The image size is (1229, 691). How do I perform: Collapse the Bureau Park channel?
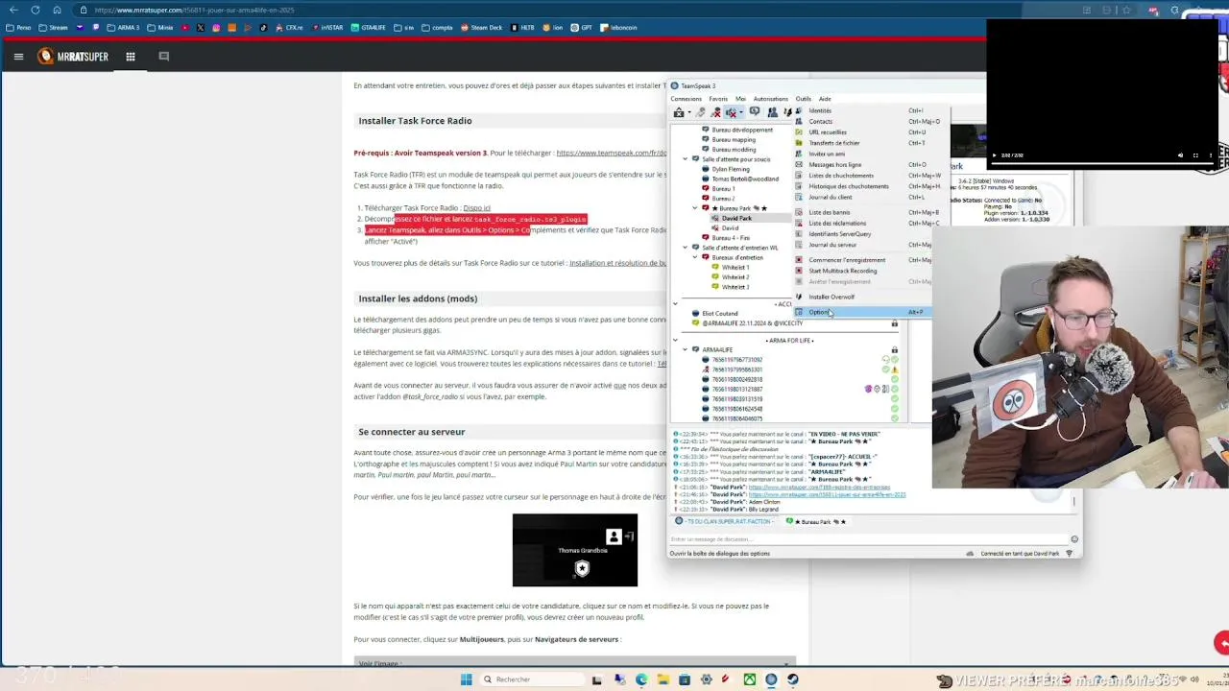pos(695,208)
